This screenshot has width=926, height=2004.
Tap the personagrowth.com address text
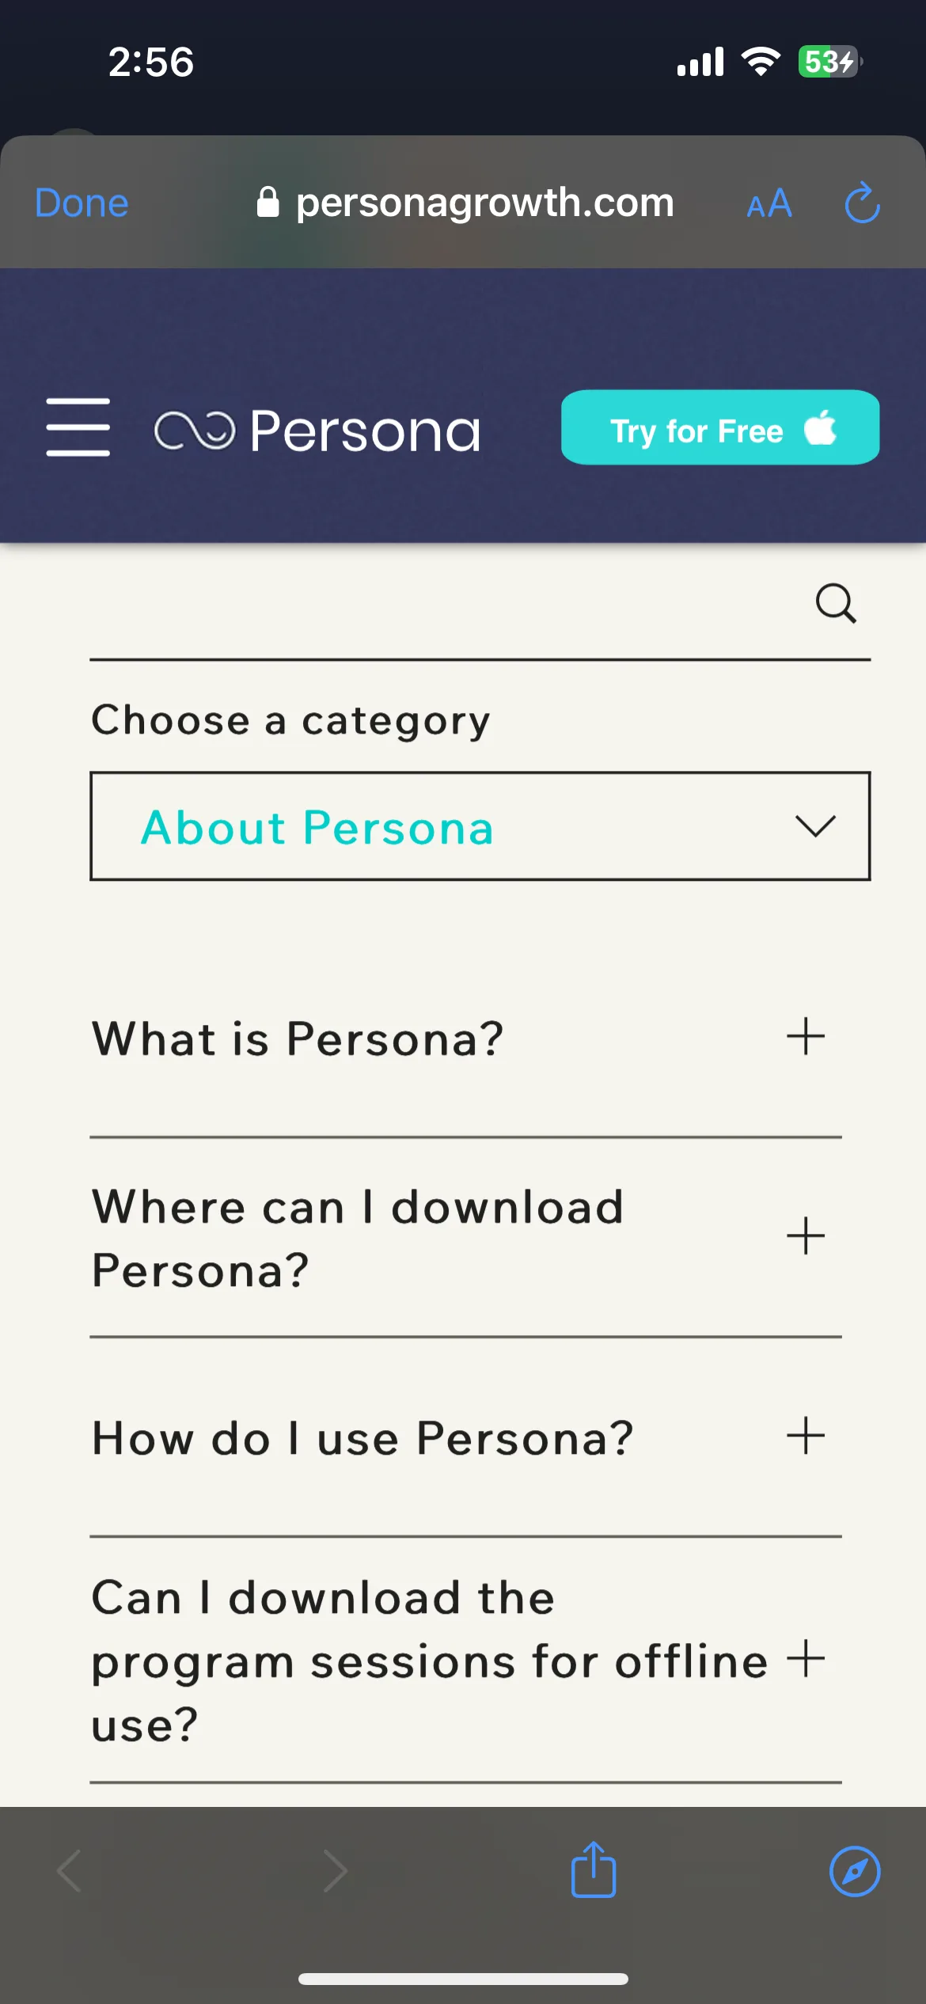485,203
